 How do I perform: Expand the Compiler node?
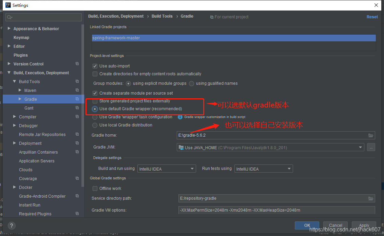click(x=15, y=117)
